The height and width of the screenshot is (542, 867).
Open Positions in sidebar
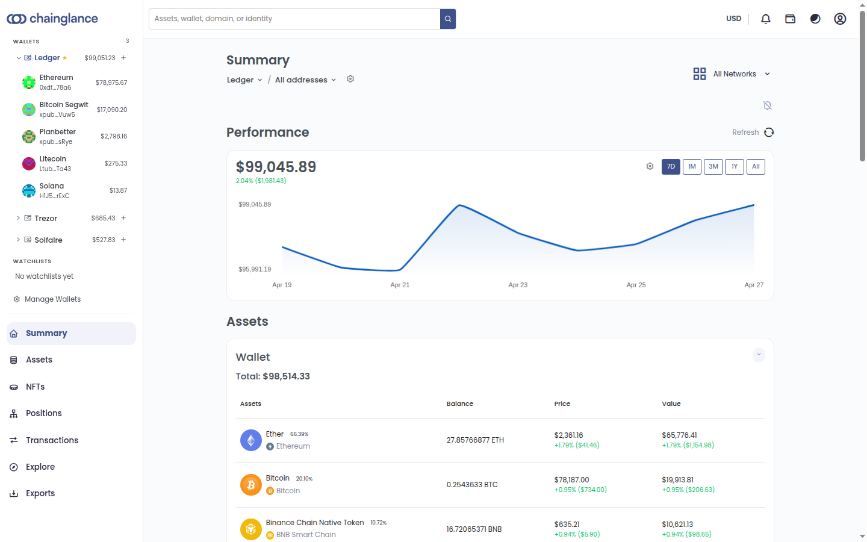(71, 414)
